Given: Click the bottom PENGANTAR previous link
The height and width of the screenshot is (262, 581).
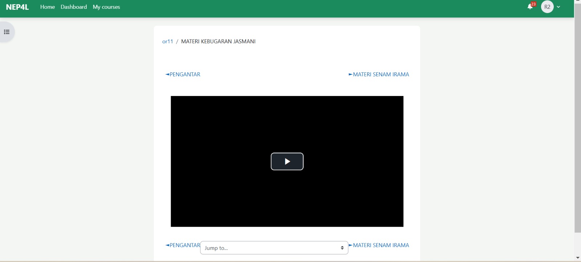Looking at the screenshot, I should [x=183, y=245].
